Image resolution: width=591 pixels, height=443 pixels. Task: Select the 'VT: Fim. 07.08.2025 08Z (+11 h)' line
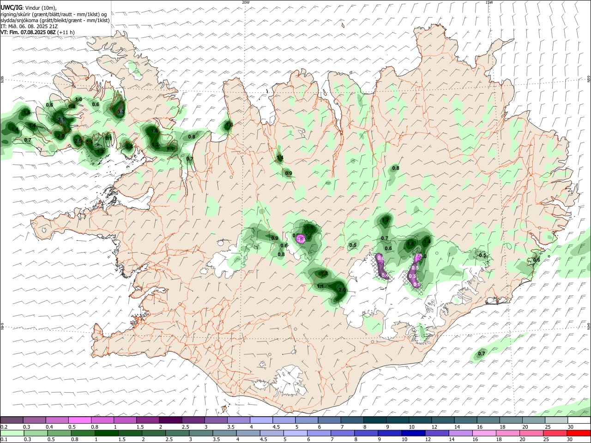(38, 32)
